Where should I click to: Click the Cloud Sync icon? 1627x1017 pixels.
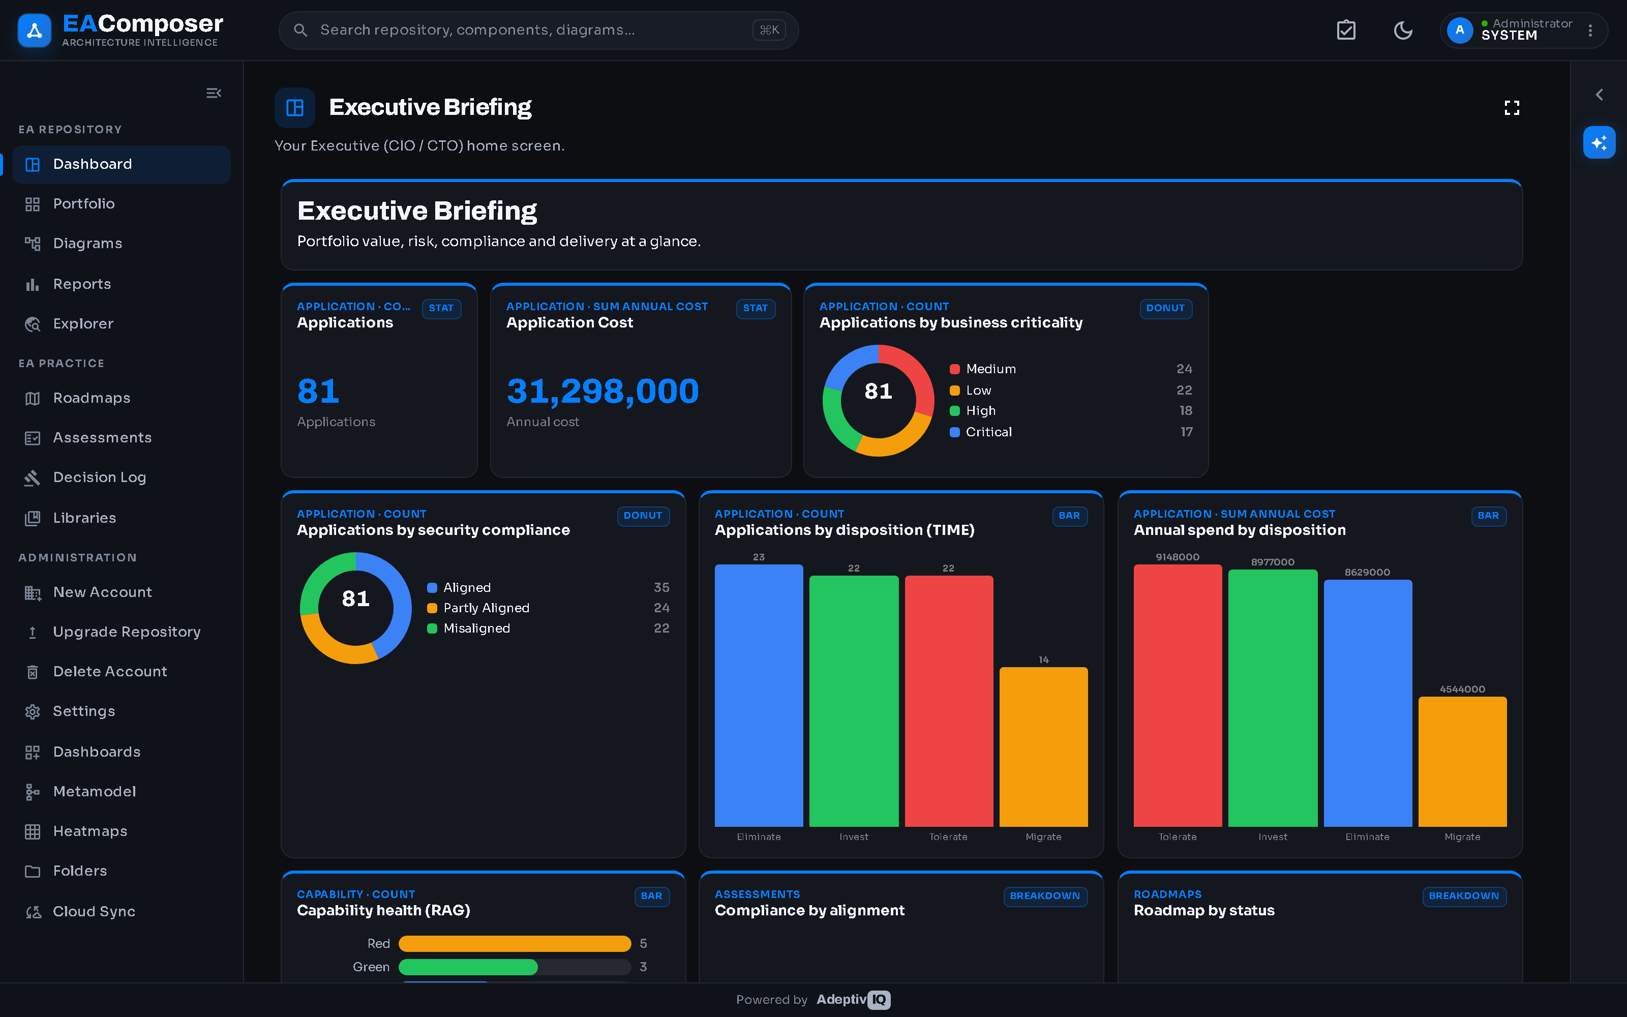[32, 912]
